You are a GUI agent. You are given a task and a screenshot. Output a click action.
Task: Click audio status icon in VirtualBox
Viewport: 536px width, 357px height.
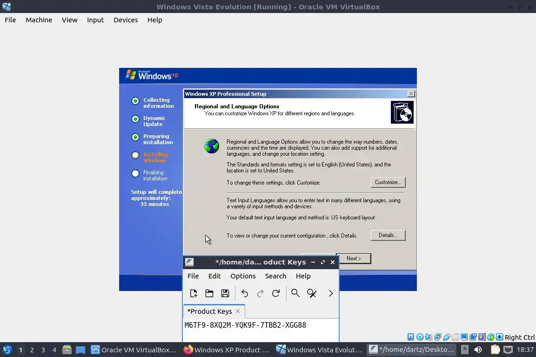tap(429, 337)
